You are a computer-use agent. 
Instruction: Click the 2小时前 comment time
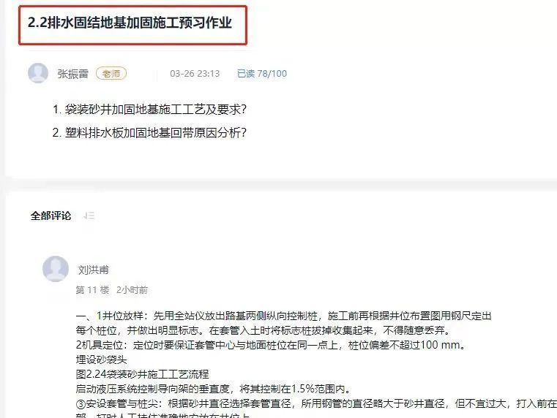(132, 289)
